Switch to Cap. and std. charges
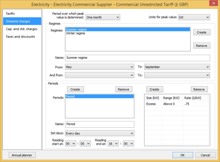The image size is (220, 162). point(21,29)
